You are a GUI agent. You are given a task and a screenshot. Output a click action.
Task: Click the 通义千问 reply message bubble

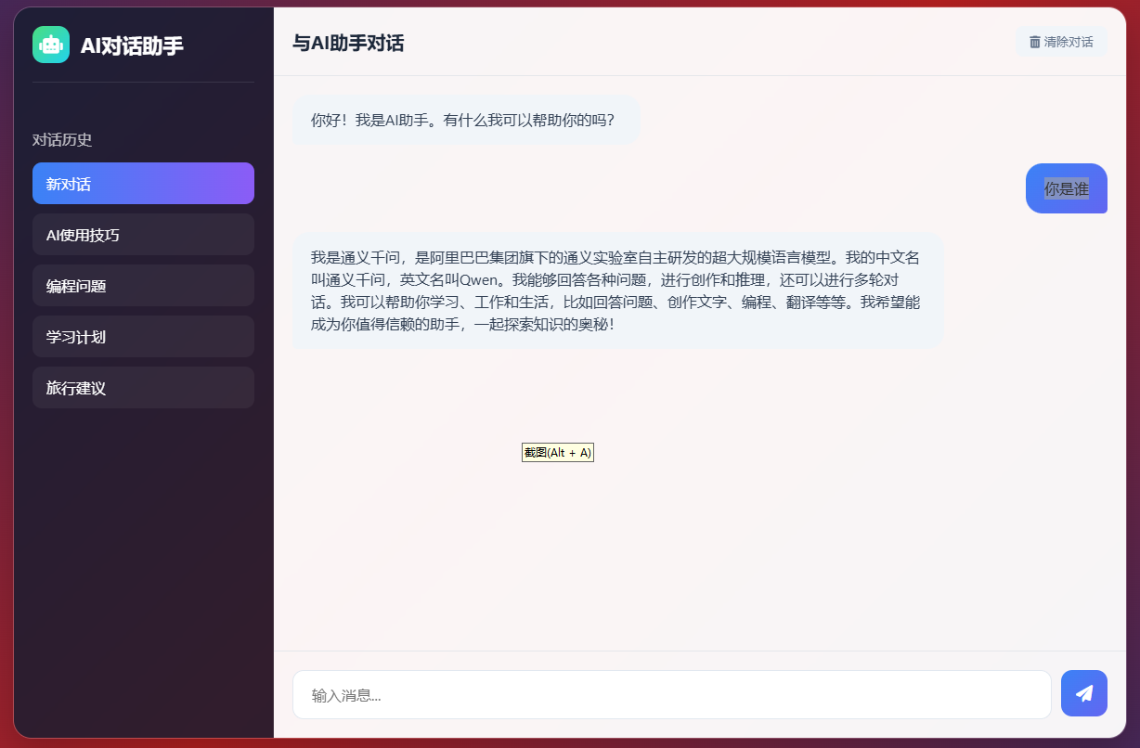coord(617,291)
